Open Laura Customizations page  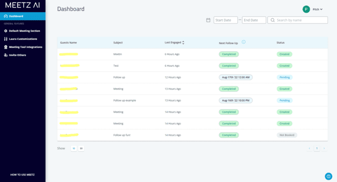point(23,39)
